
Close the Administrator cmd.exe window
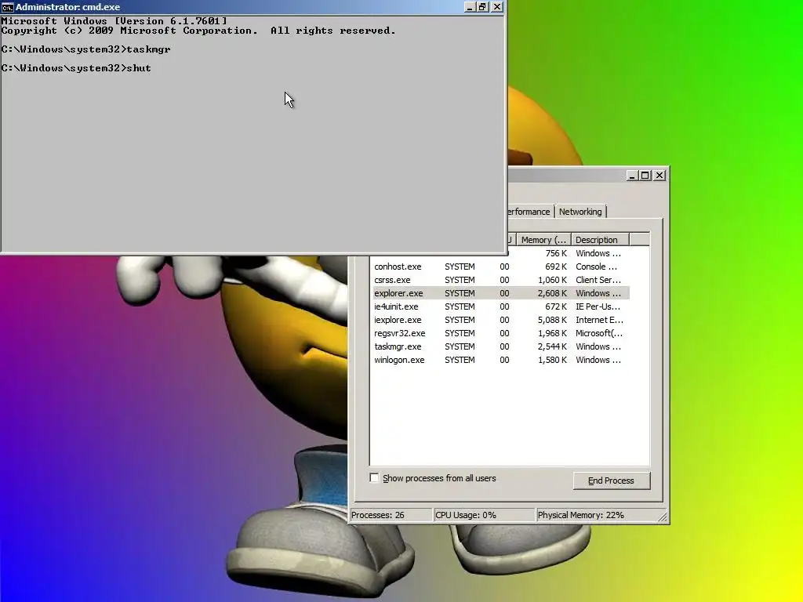[x=496, y=7]
